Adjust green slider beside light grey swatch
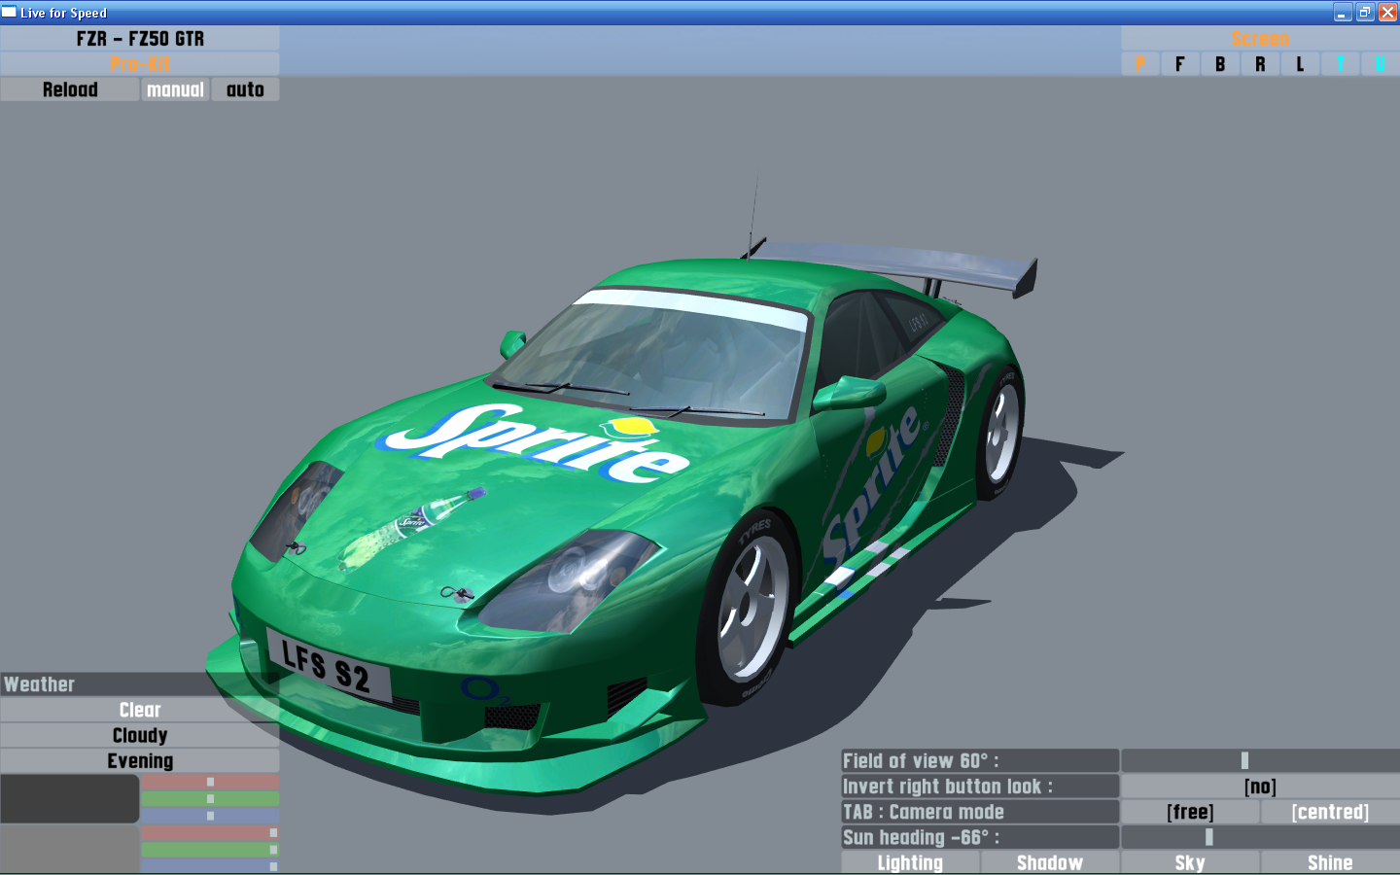The height and width of the screenshot is (875, 1400). click(210, 850)
